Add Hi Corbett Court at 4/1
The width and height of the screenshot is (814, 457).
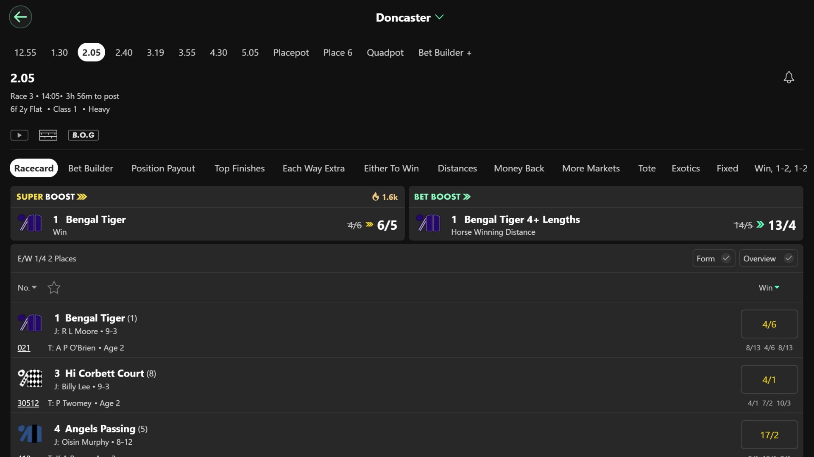click(x=769, y=380)
